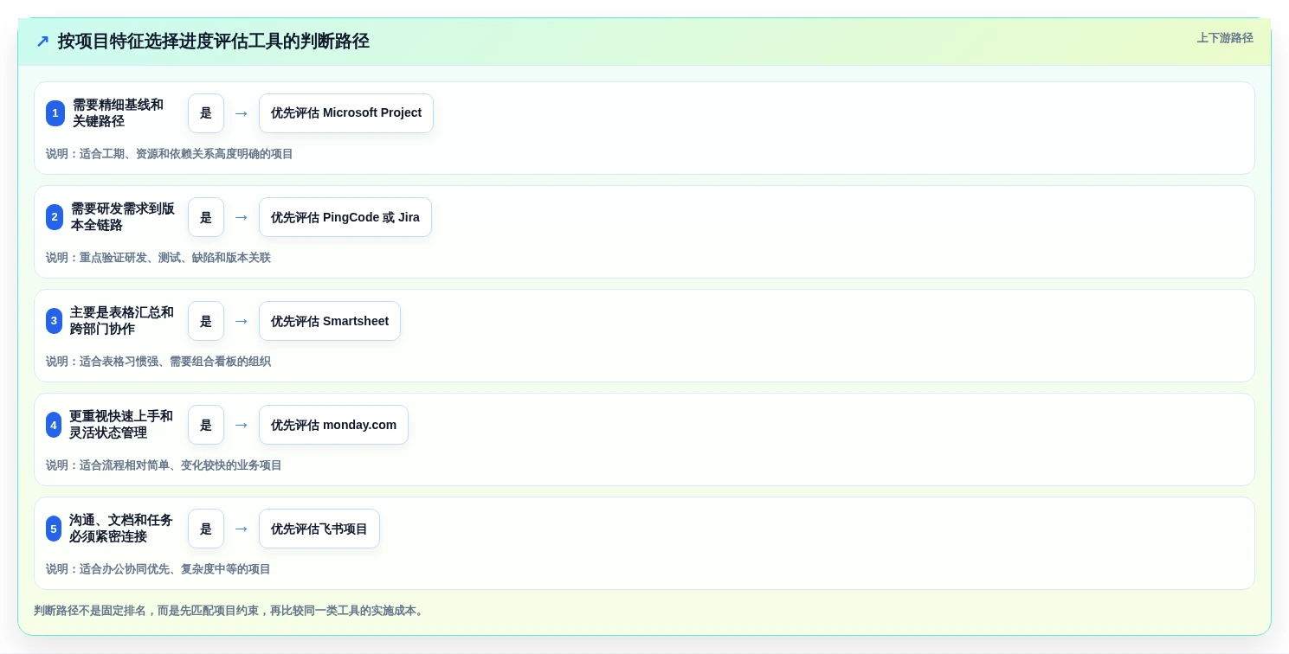The image size is (1289, 654).
Task: Click the 主要是表格汇总和跨部门协作 condition text
Action: point(122,321)
